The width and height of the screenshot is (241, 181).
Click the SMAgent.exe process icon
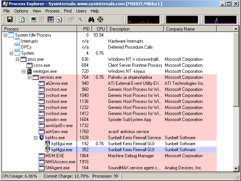click(x=42, y=168)
